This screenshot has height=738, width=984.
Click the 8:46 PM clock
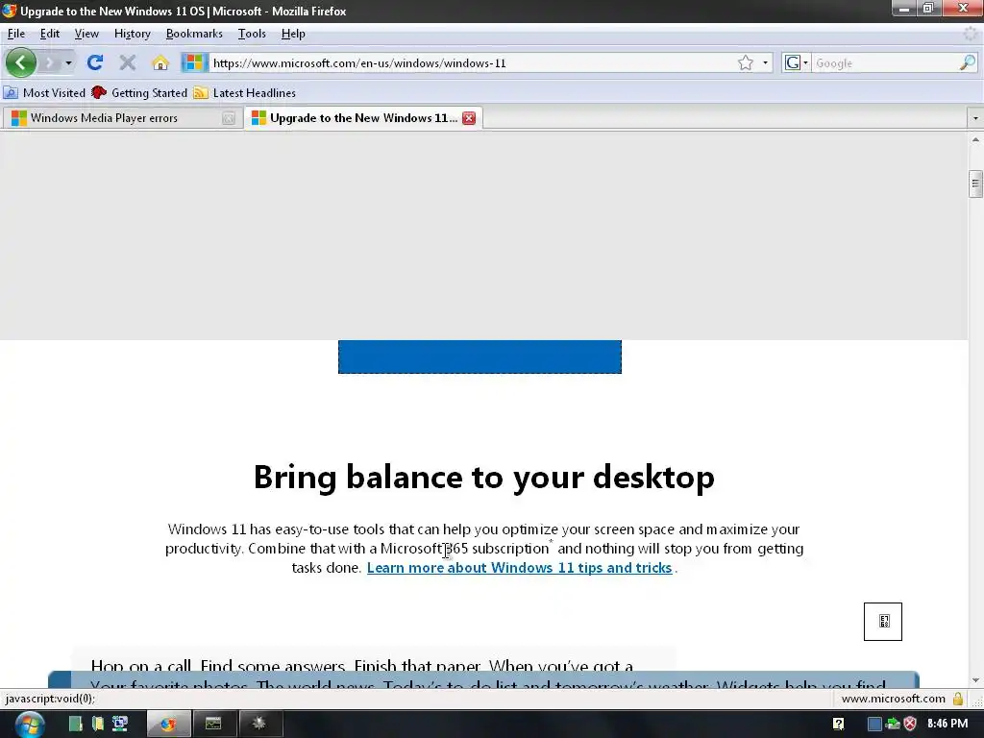[947, 725]
